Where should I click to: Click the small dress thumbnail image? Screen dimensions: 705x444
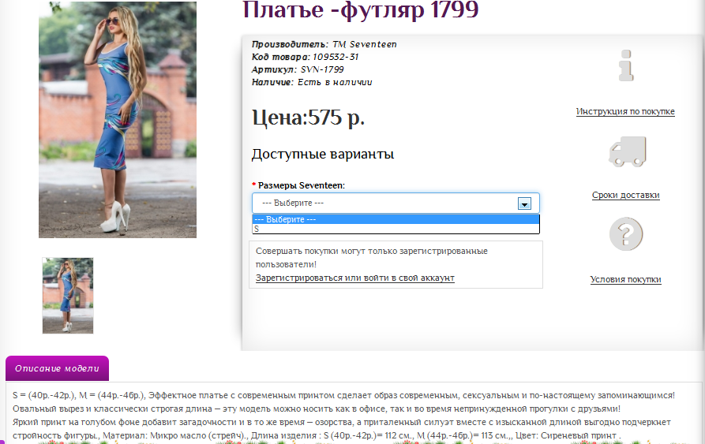(68, 296)
